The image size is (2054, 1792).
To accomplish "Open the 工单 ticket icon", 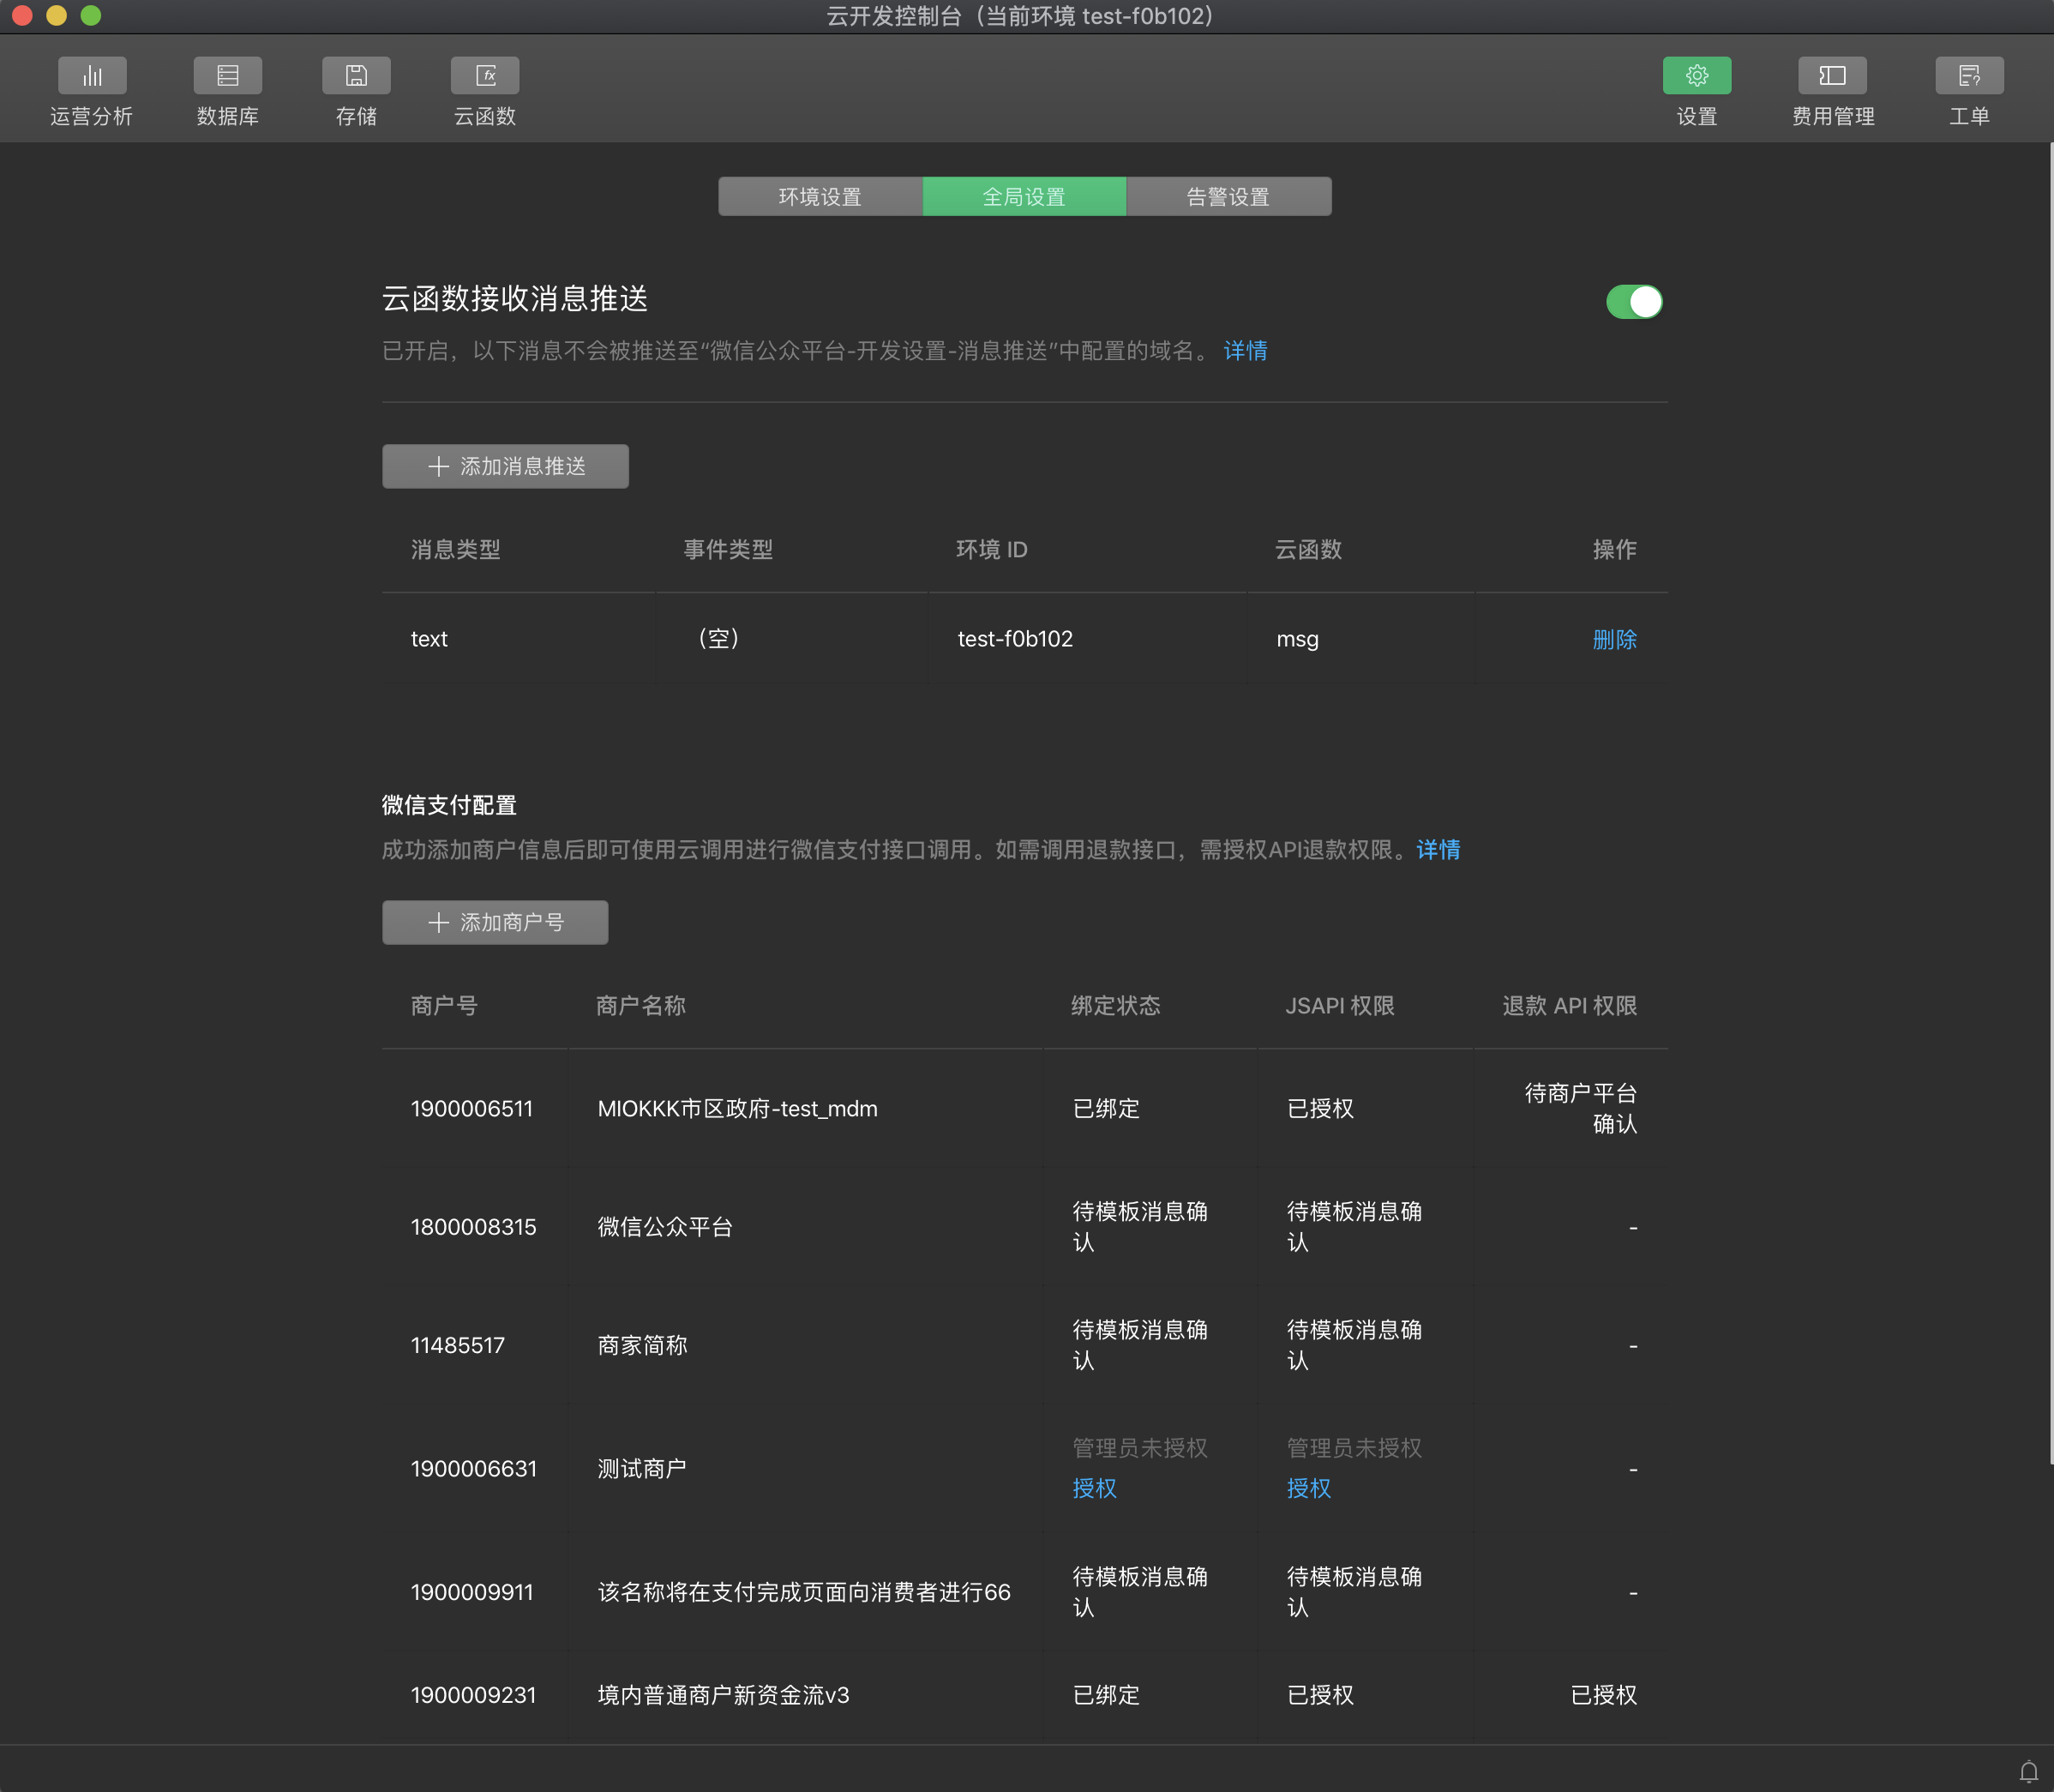I will [x=1968, y=76].
